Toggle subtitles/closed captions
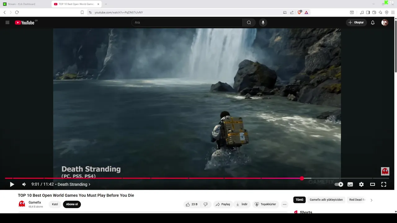This screenshot has height=223, width=397. pos(350,184)
